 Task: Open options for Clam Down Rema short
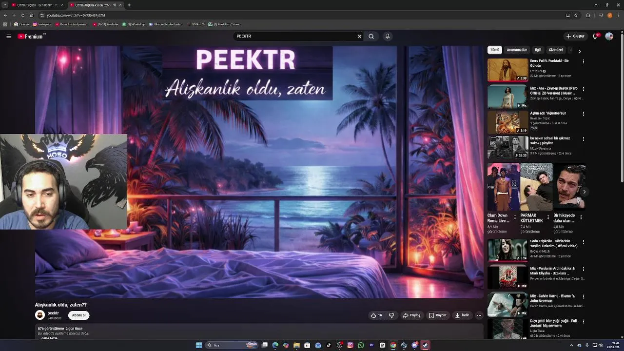(515, 217)
